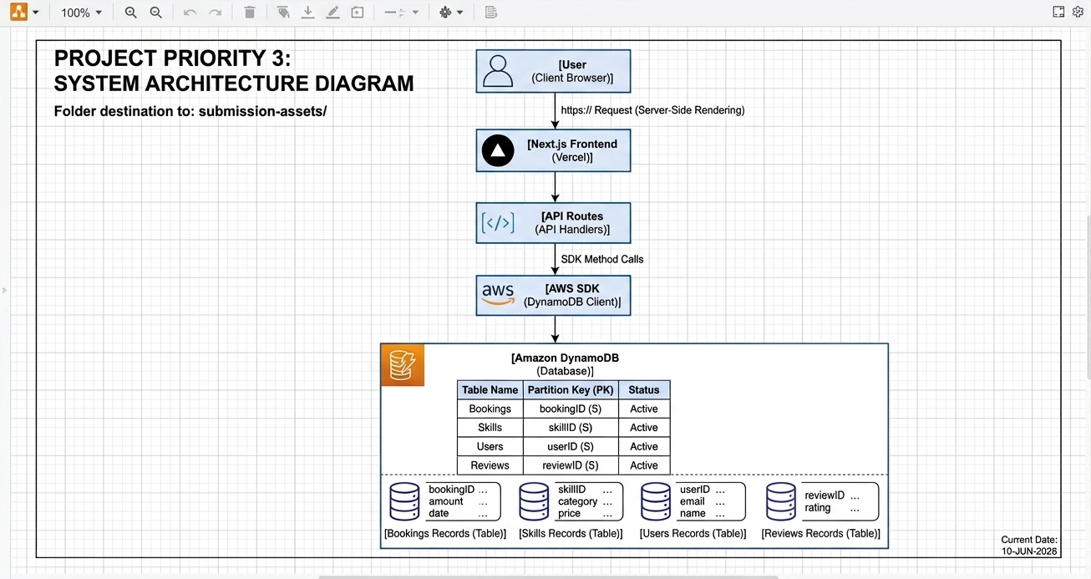Image resolution: width=1091 pixels, height=579 pixels.
Task: Click the userID email name fields box
Action: click(x=709, y=501)
